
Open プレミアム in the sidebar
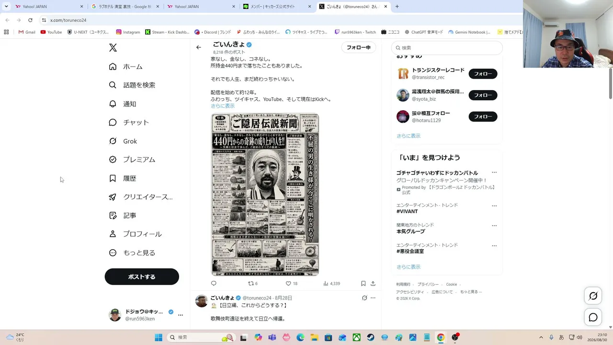pyautogui.click(x=132, y=160)
